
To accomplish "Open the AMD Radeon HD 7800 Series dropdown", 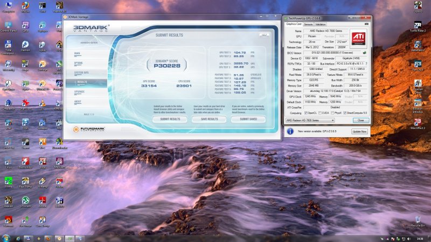I will coord(310,120).
